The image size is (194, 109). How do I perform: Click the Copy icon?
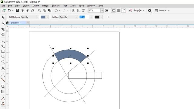(45, 11)
